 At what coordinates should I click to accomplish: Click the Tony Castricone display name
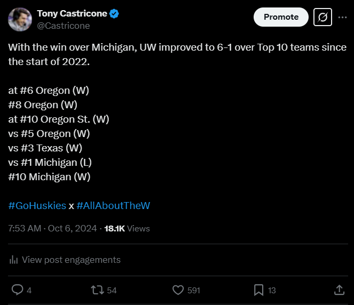click(72, 14)
